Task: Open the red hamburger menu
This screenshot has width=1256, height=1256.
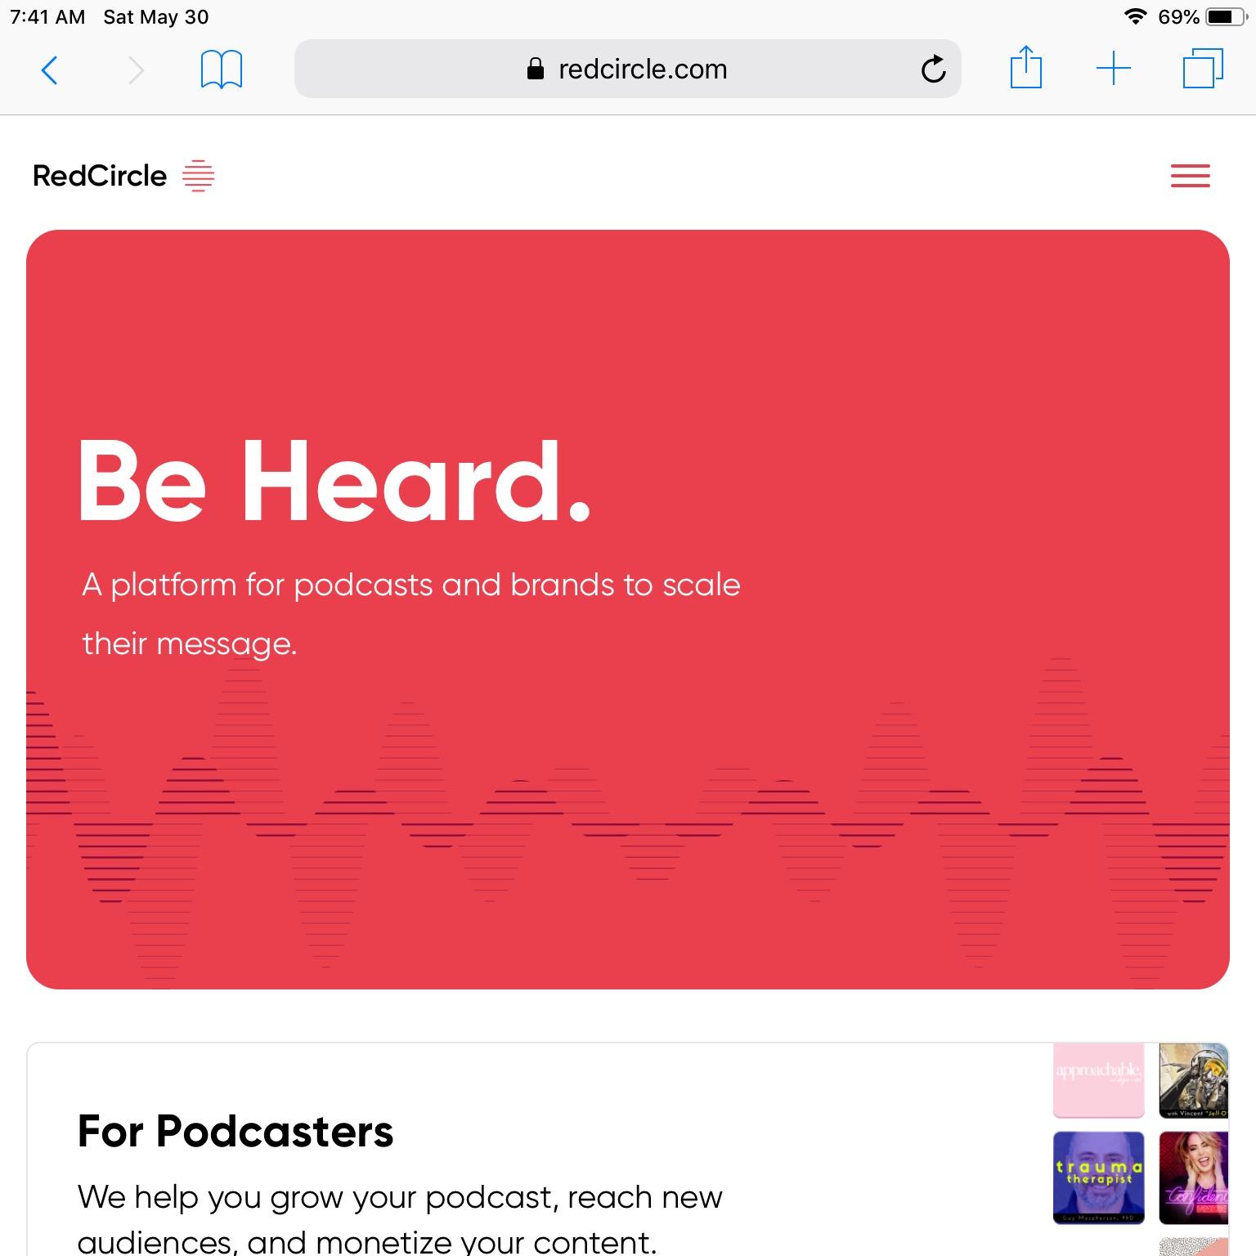Action: tap(1190, 176)
